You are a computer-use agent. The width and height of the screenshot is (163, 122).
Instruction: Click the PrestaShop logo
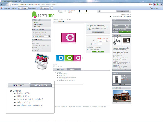click(x=43, y=15)
